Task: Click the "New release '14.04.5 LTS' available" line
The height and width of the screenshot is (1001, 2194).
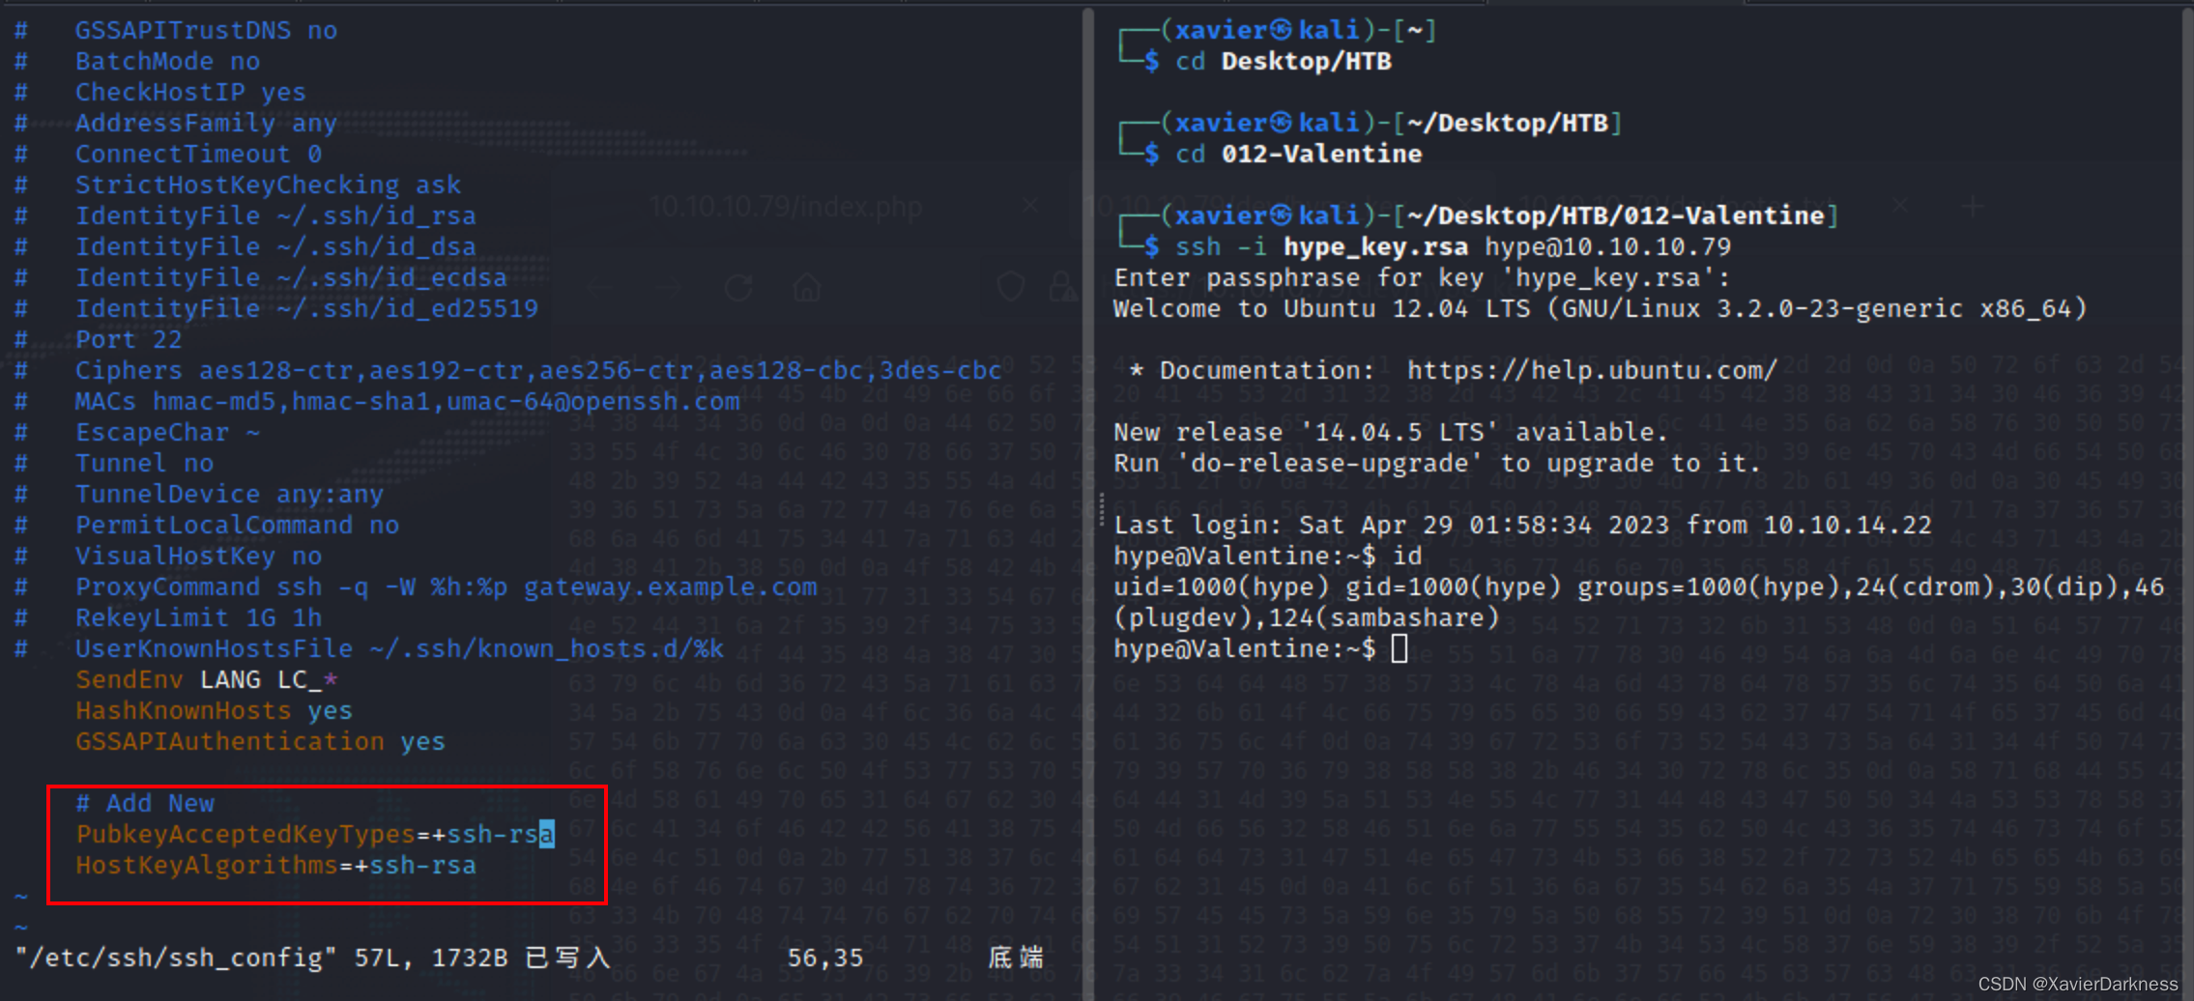Action: point(1391,432)
